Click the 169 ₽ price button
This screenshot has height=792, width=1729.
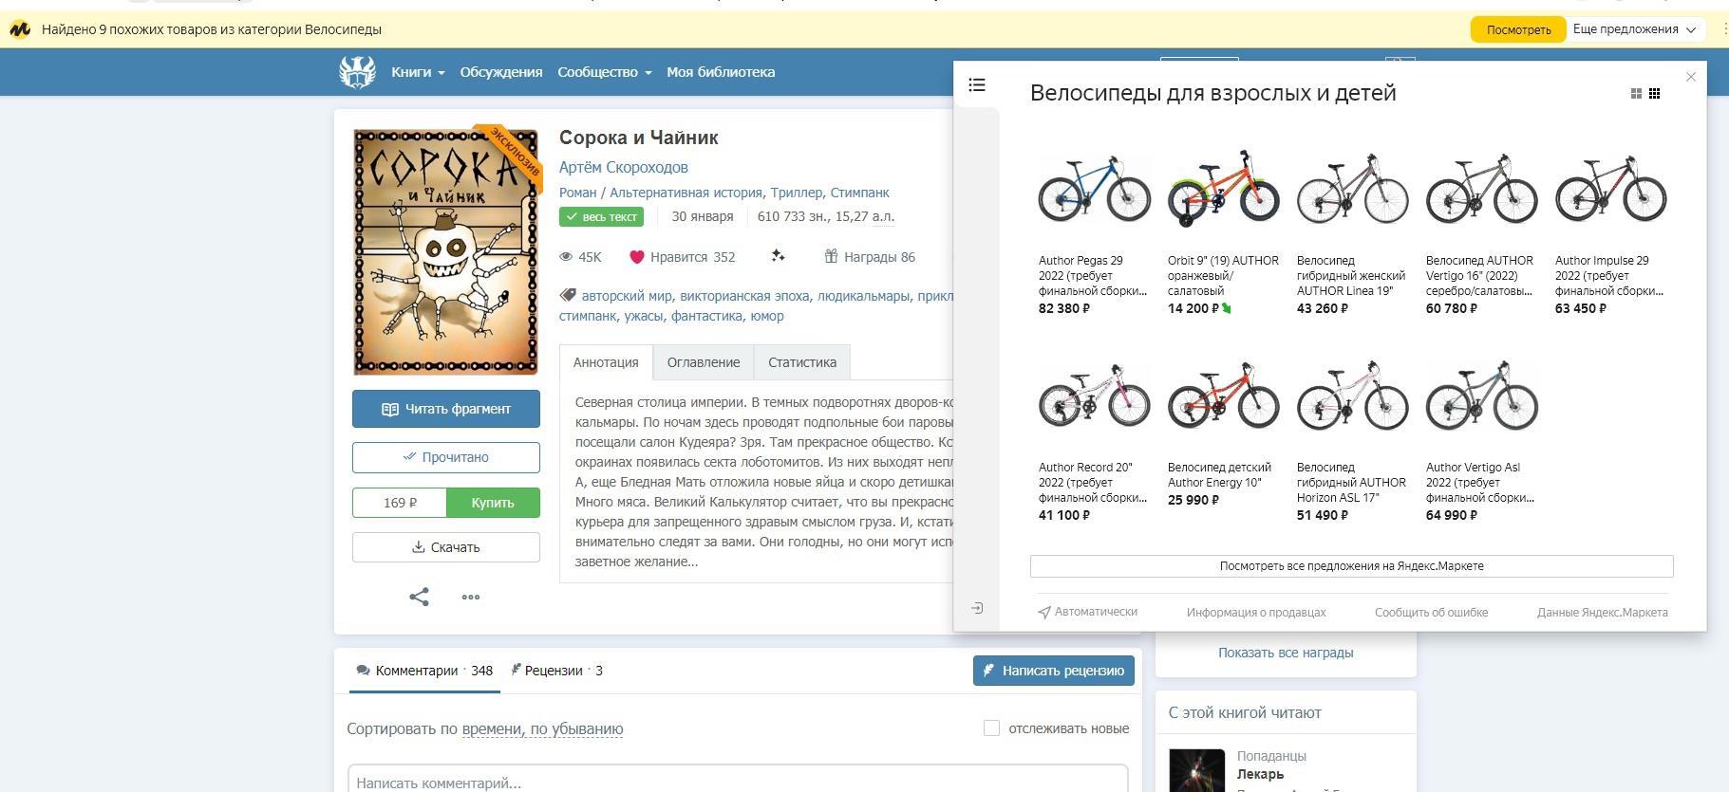[400, 503]
